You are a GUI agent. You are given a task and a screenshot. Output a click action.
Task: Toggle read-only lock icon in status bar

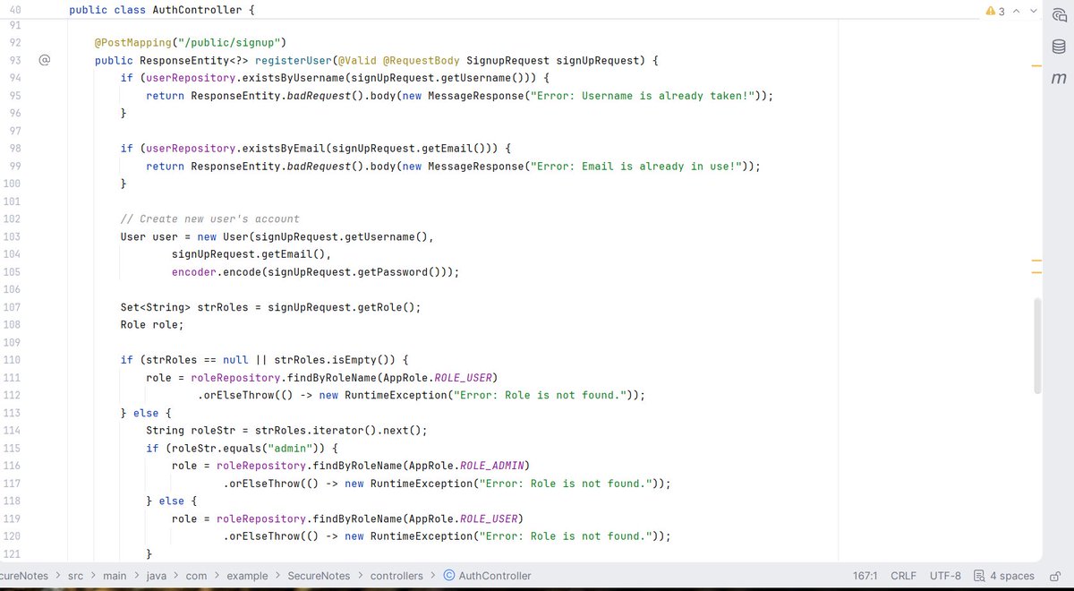click(x=1055, y=576)
